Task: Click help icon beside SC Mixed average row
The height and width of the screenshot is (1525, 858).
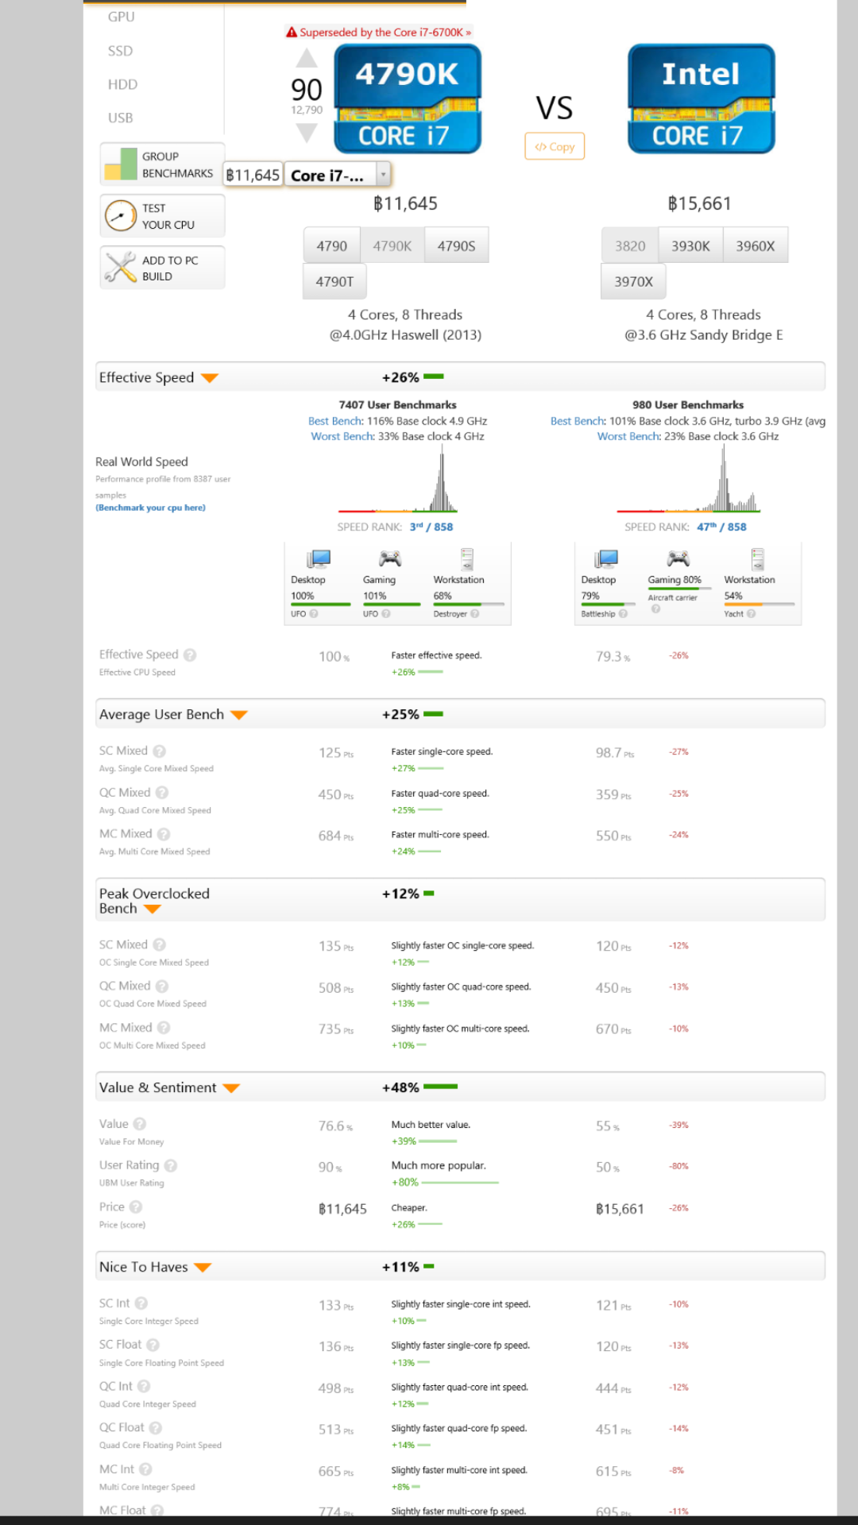Action: coord(159,751)
